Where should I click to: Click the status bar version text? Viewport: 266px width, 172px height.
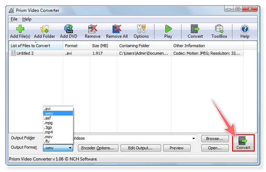53,159
